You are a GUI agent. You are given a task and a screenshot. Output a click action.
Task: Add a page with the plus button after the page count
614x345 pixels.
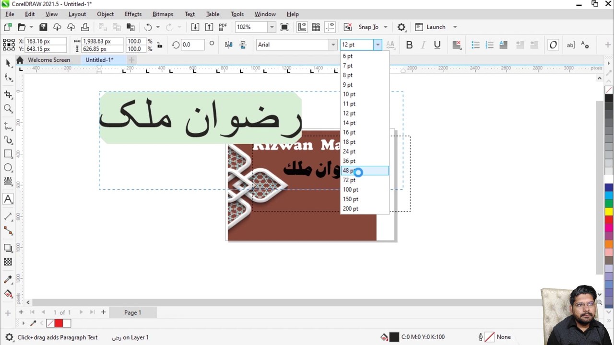(x=103, y=312)
